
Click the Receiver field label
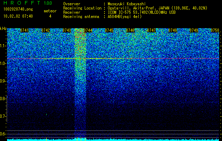[x=72, y=12]
